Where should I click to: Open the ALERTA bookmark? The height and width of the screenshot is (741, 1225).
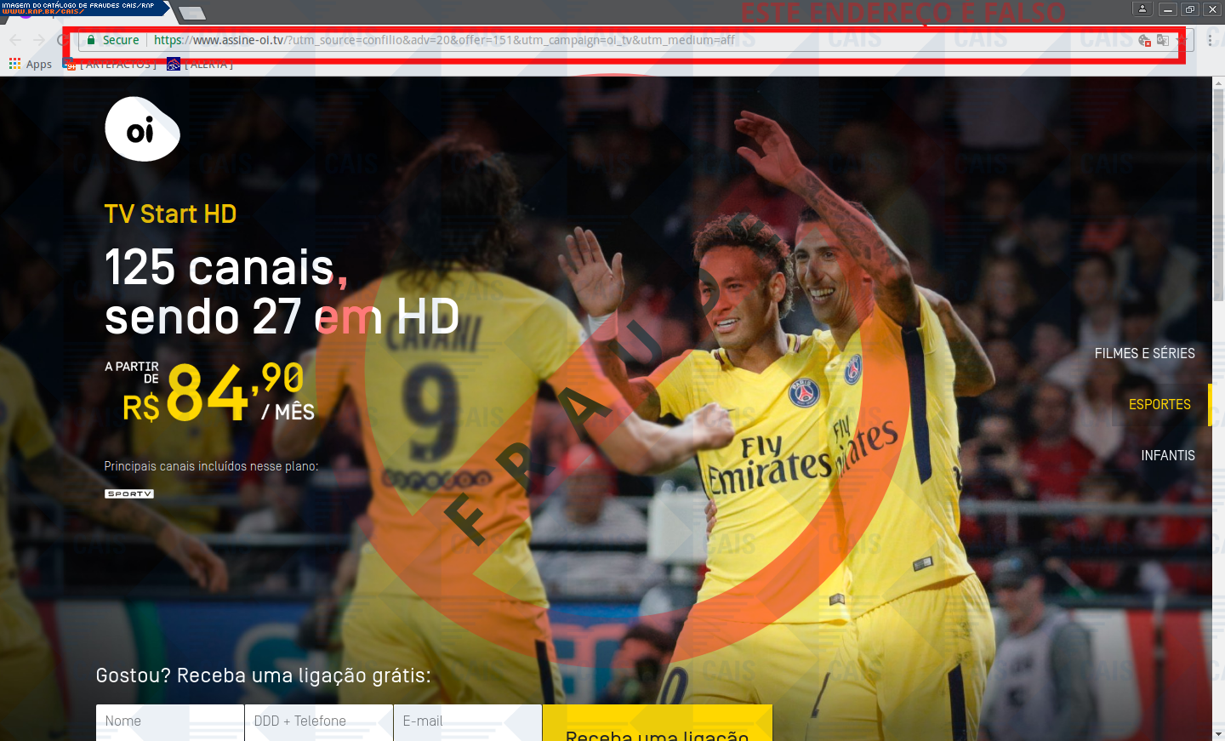click(x=201, y=65)
